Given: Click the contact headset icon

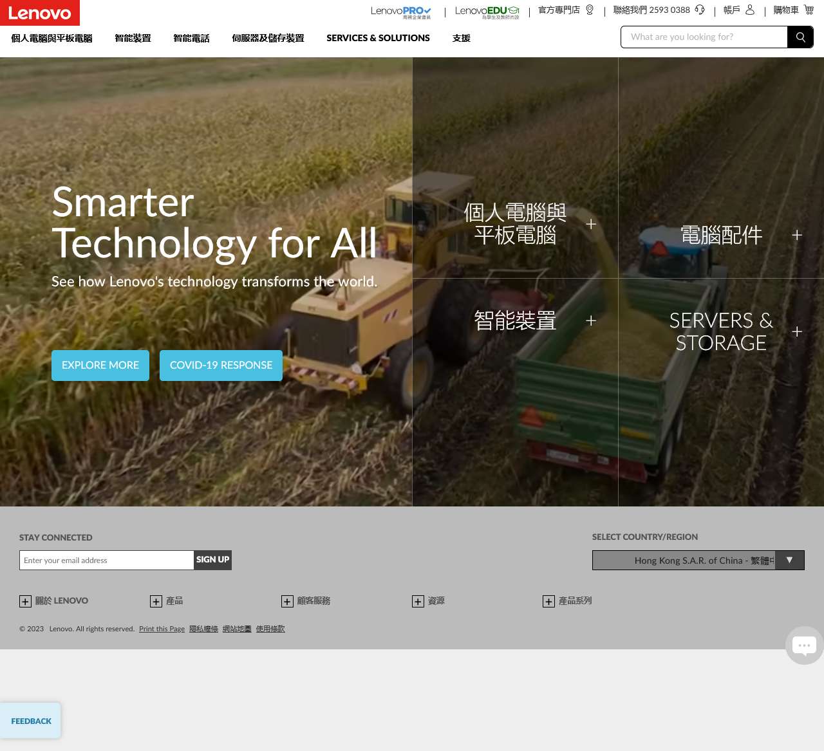Looking at the screenshot, I should 700,10.
